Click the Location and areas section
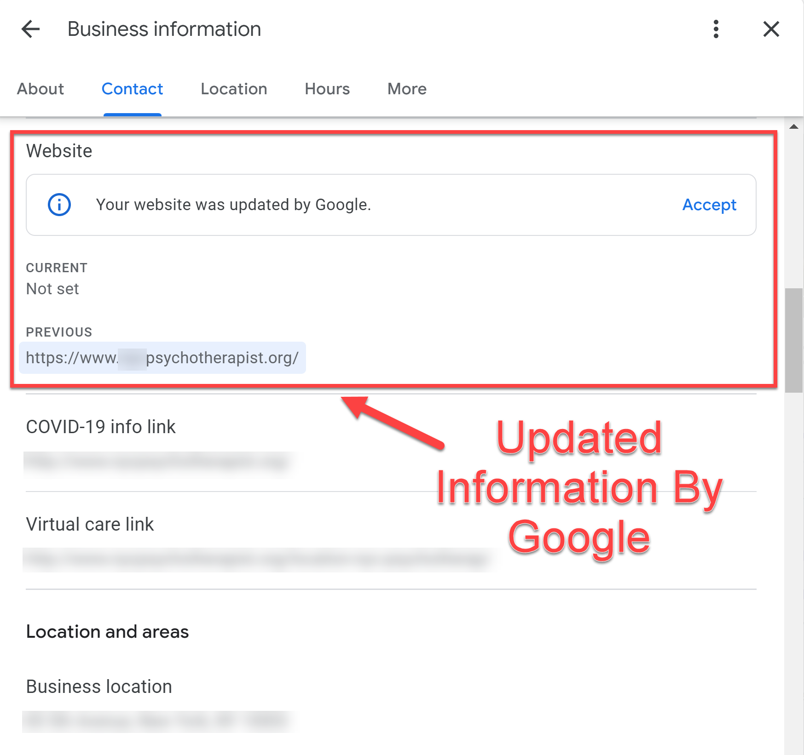 point(107,631)
